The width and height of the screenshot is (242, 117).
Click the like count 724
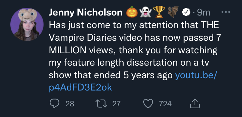pos(165,104)
